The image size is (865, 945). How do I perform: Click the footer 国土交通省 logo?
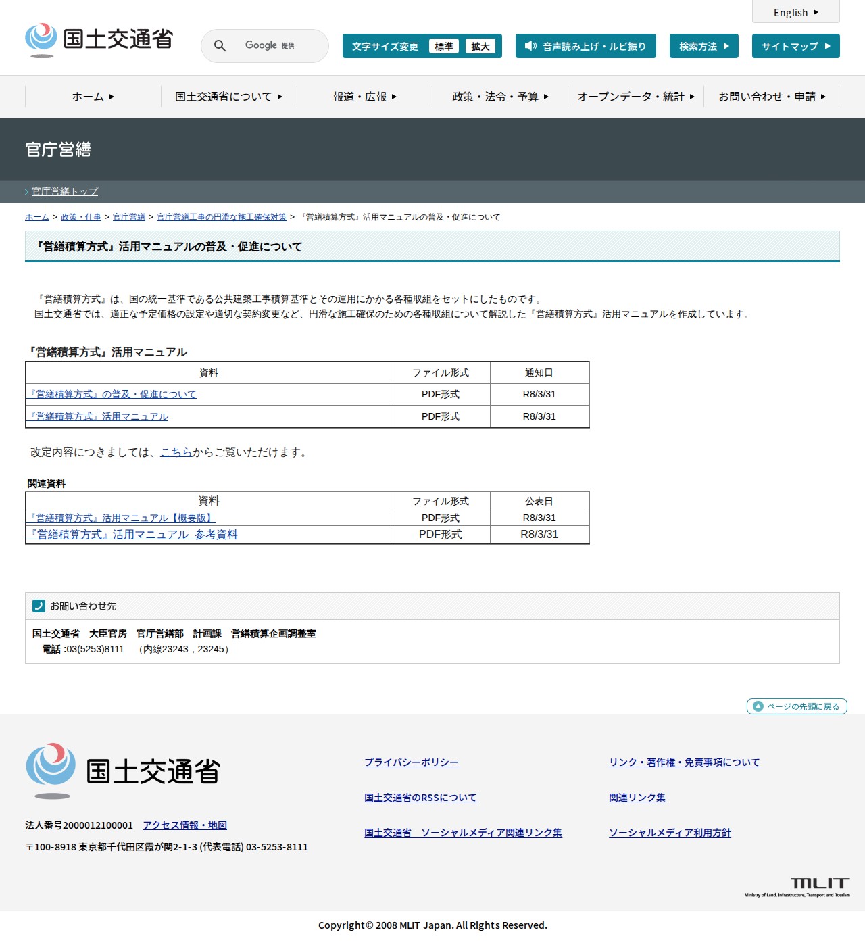point(123,771)
